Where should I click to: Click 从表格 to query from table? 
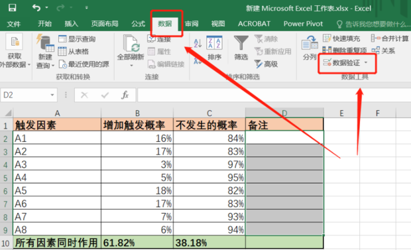point(74,52)
